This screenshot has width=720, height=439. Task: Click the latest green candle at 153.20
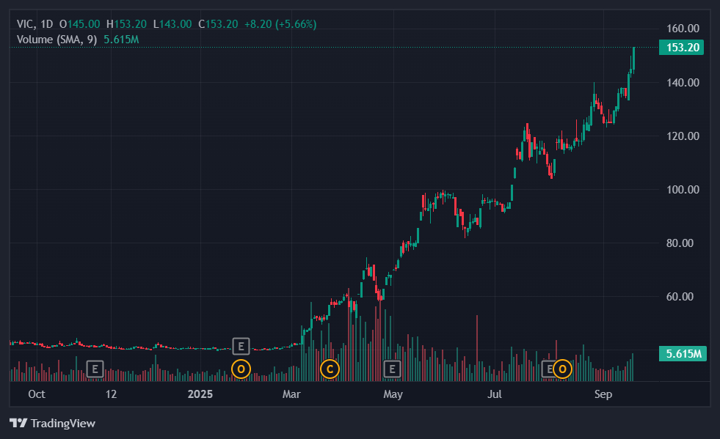point(633,58)
